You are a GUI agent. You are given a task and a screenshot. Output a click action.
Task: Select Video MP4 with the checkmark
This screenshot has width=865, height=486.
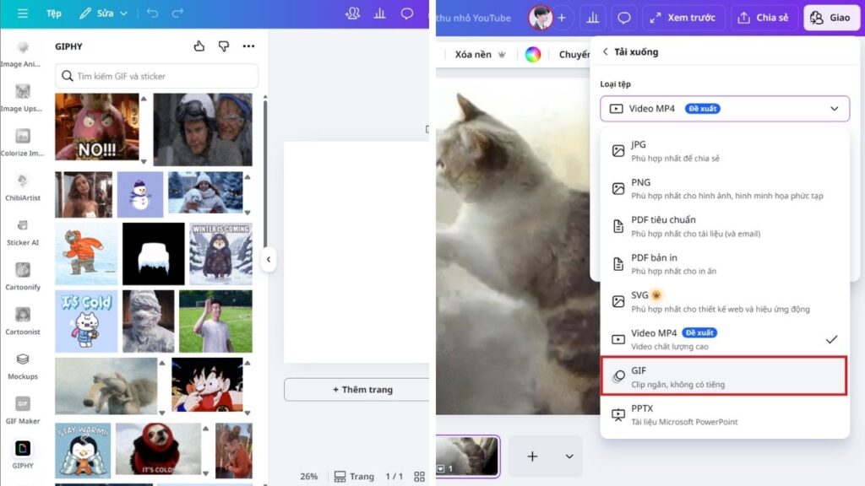(x=725, y=338)
